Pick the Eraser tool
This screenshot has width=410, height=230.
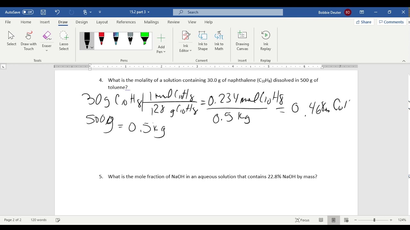[47, 36]
